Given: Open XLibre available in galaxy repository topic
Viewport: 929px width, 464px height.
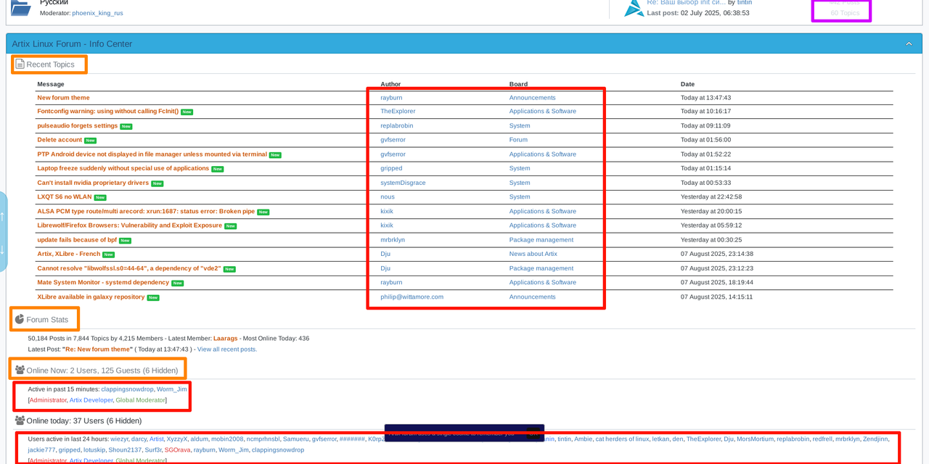Looking at the screenshot, I should pyautogui.click(x=91, y=297).
